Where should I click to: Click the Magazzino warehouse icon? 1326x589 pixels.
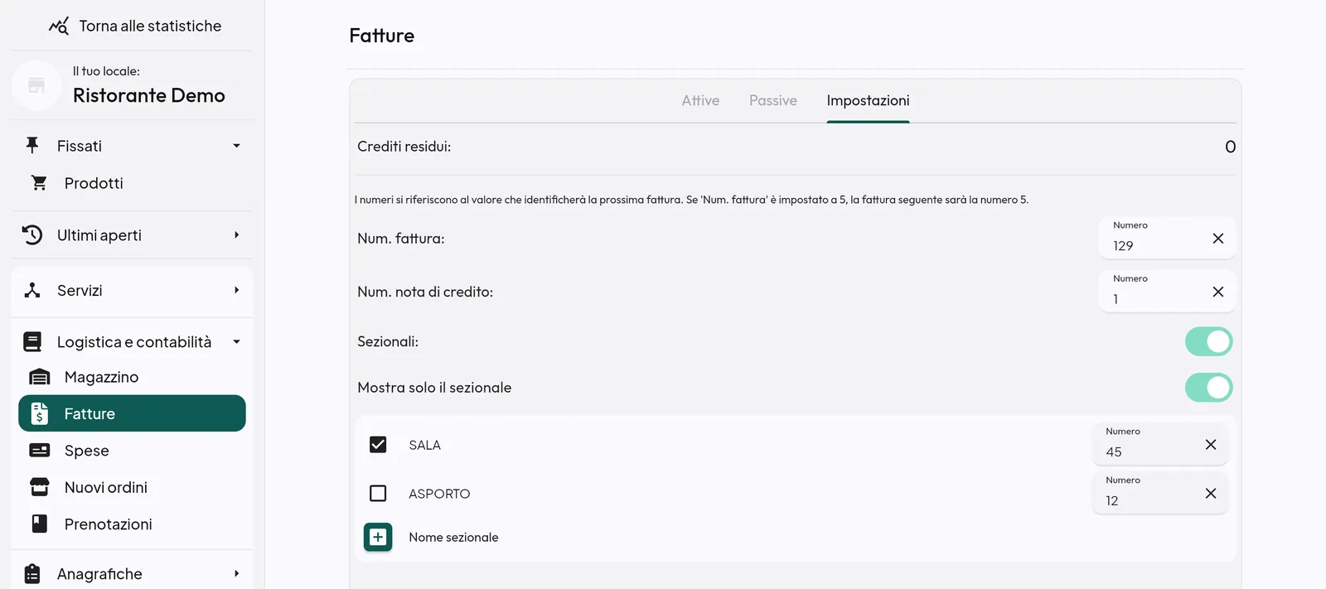click(40, 377)
